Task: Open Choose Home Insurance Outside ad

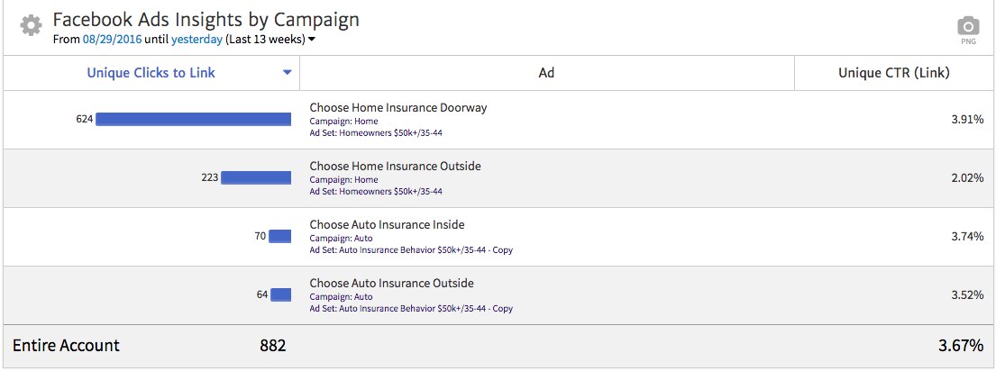Action: tap(395, 167)
